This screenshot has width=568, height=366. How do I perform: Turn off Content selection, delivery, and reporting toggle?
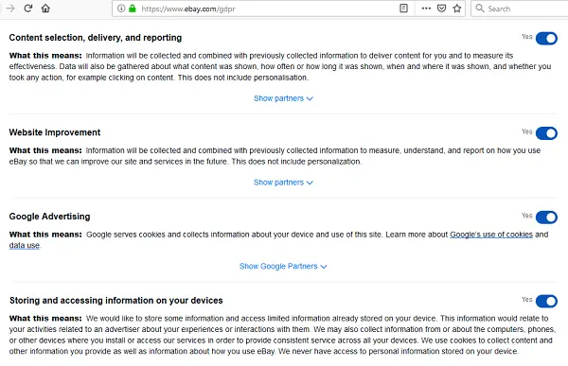click(x=546, y=39)
